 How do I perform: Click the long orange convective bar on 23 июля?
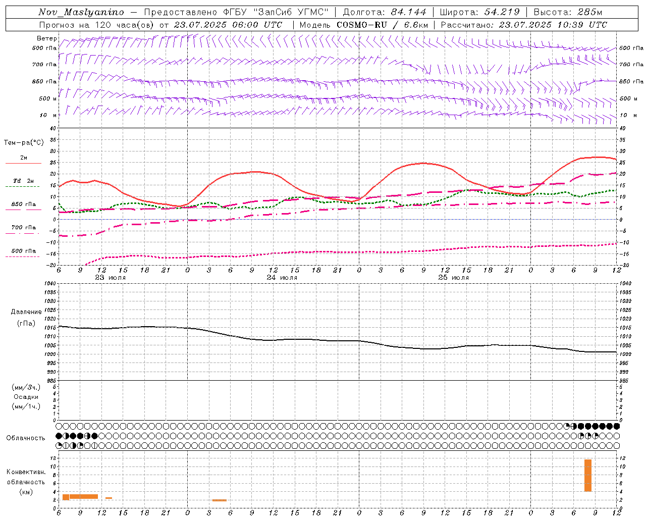83,496
